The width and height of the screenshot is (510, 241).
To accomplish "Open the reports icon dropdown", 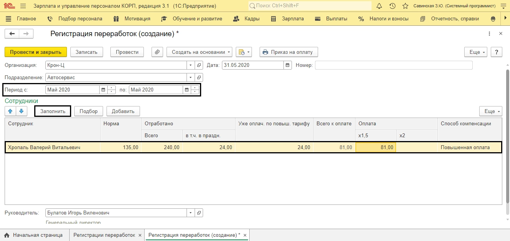I will 243,52.
